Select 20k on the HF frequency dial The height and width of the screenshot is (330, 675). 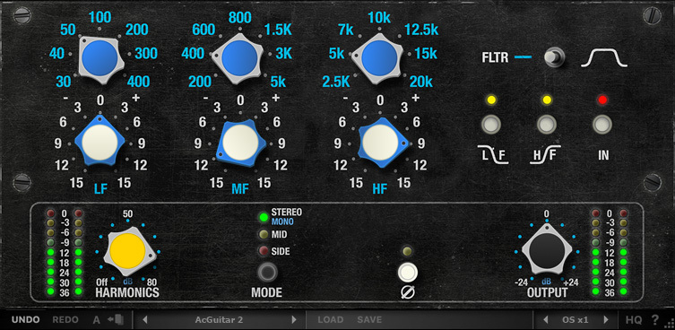[421, 82]
